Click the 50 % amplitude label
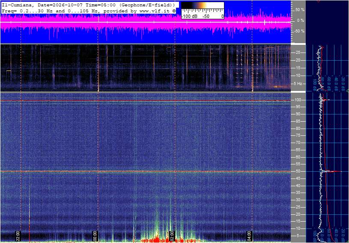Screen dimensions: 349x243 pyautogui.click(x=300, y=10)
